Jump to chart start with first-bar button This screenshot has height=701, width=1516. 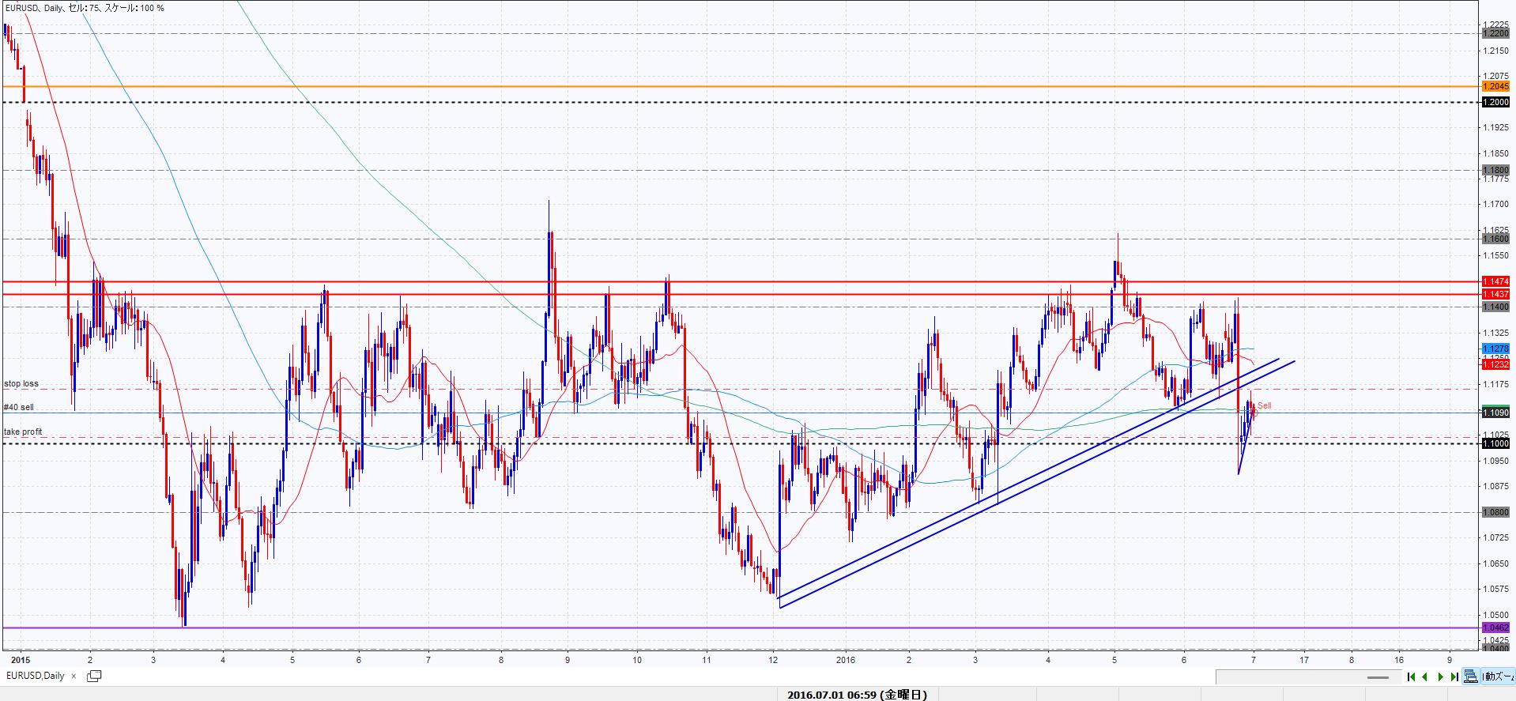pos(1411,677)
